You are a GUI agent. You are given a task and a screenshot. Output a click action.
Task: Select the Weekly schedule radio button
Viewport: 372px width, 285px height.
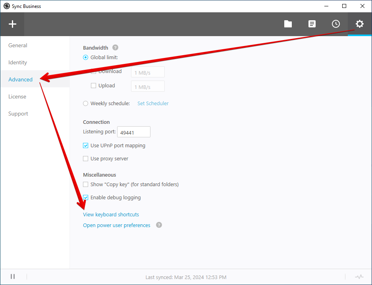[x=85, y=103]
